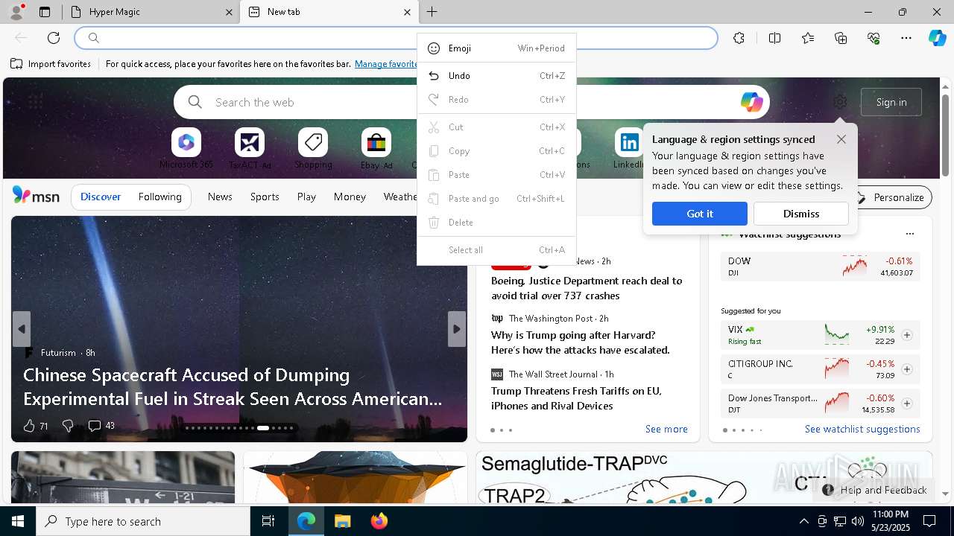This screenshot has height=536, width=954.
Task: Open the Favorites star icon
Action: pos(808,38)
